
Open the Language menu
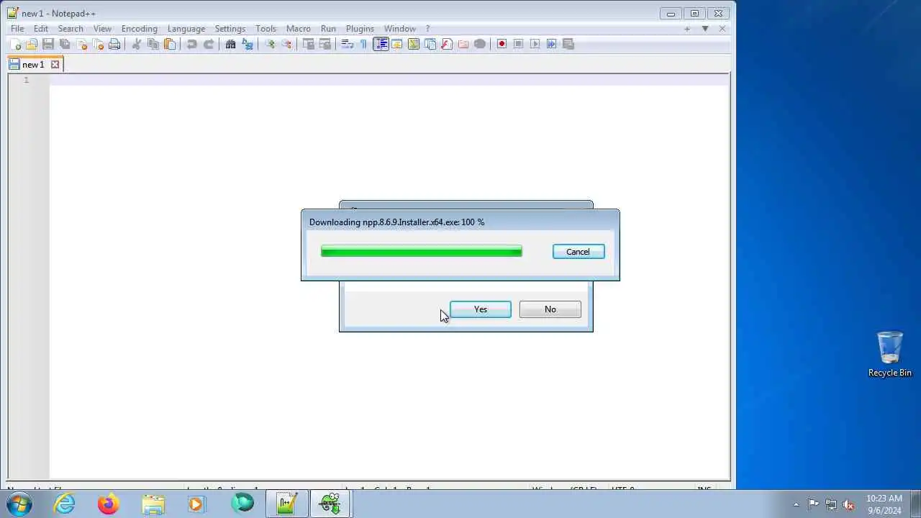(x=186, y=29)
